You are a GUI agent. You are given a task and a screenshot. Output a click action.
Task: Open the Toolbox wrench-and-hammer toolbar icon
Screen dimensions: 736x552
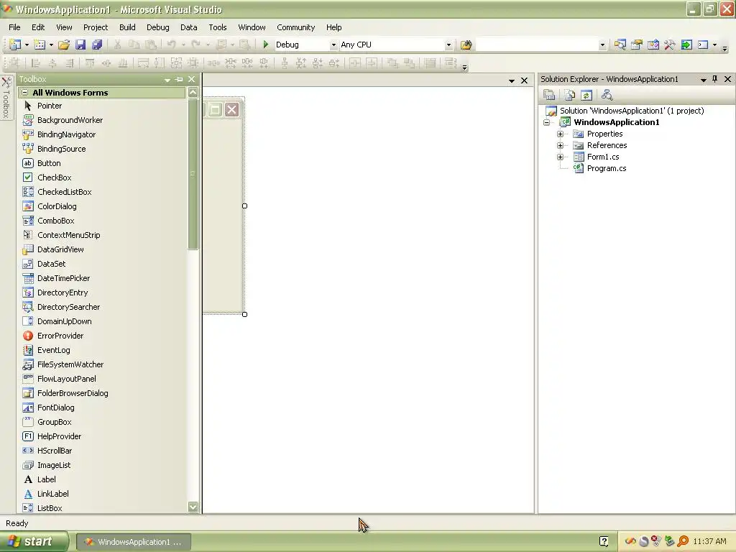tap(669, 45)
